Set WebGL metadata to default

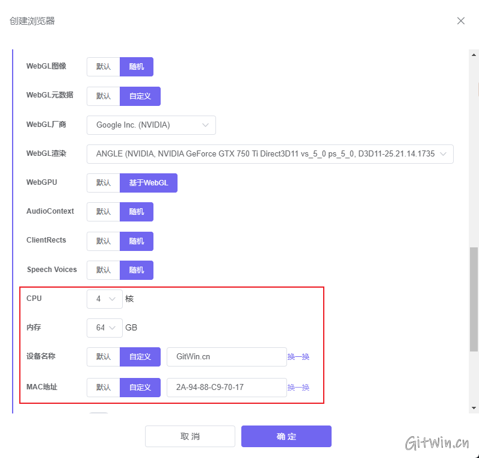click(x=104, y=96)
